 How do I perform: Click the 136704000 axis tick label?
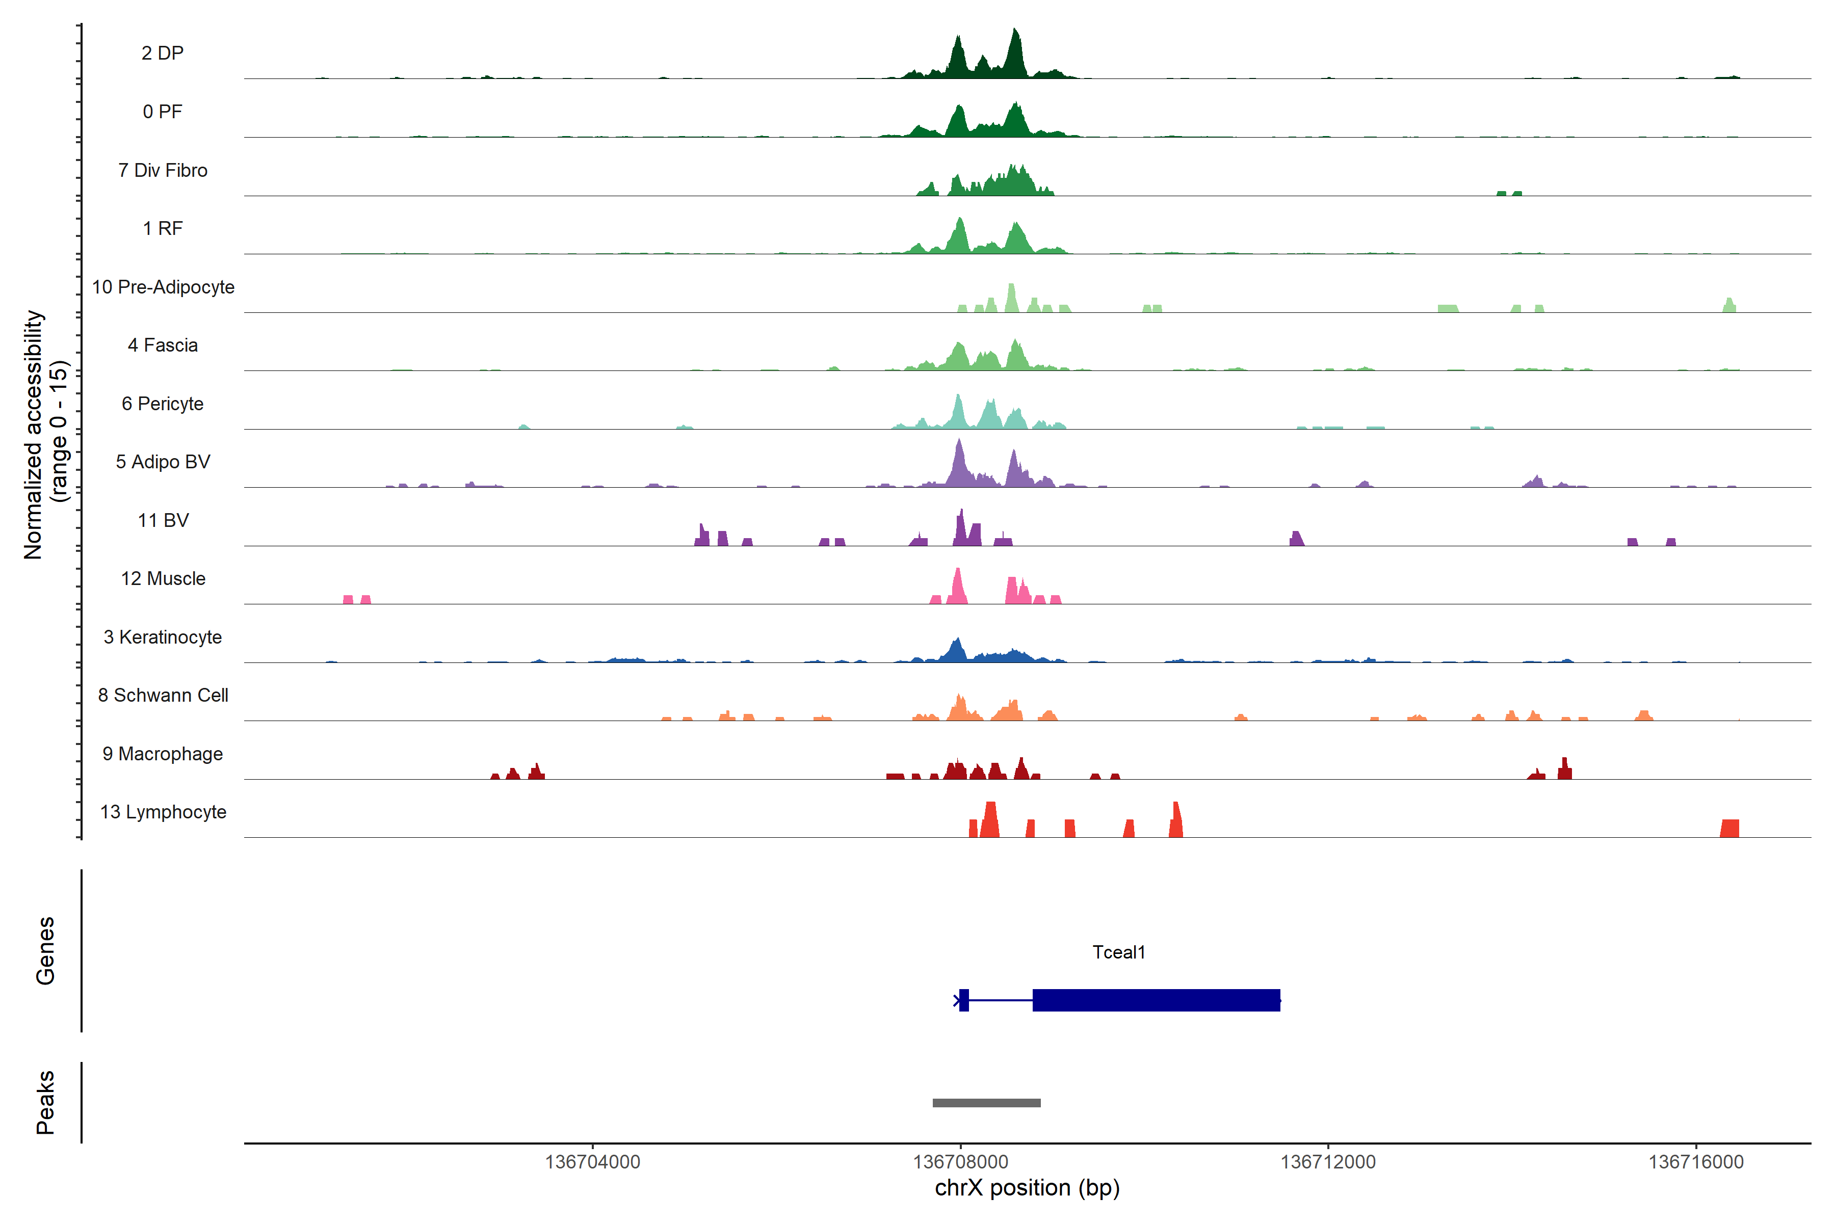[x=592, y=1162]
